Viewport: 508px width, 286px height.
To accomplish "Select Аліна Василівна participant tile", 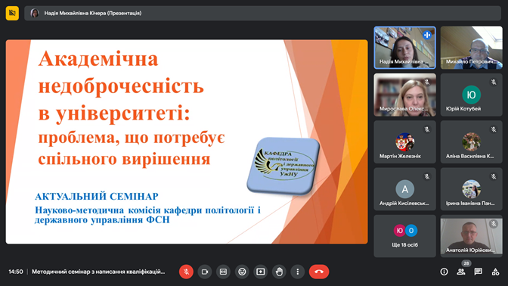I will click(x=472, y=142).
